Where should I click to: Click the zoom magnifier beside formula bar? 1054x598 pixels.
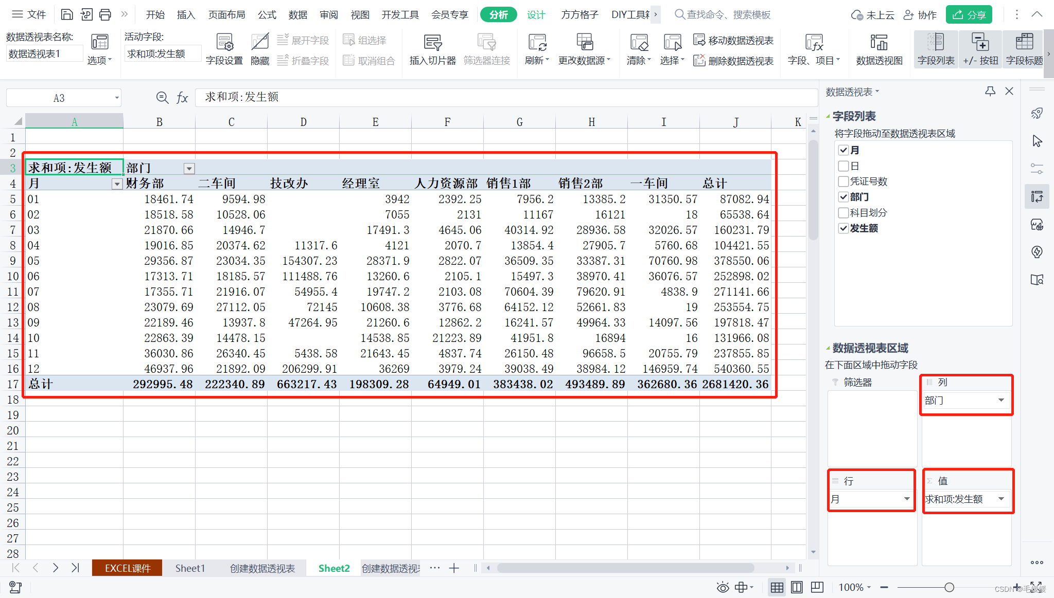(x=162, y=97)
